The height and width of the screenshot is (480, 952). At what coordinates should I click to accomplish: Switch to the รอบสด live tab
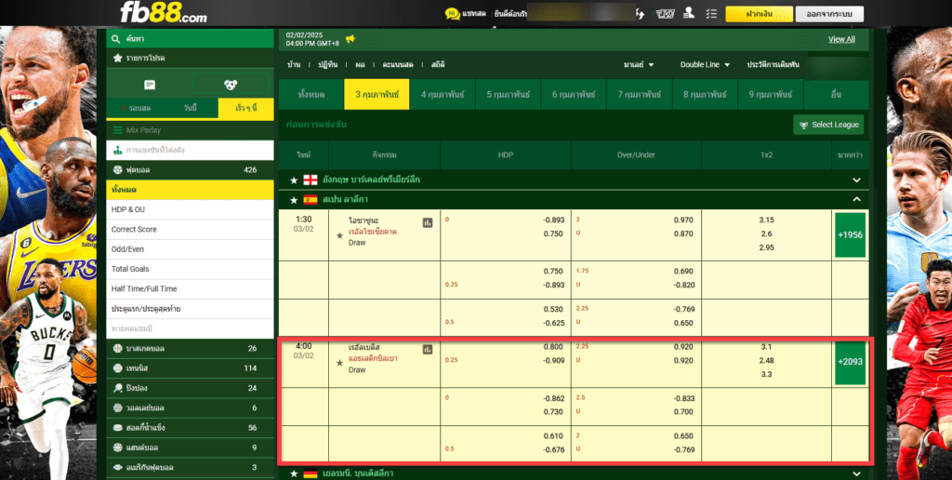pos(137,108)
